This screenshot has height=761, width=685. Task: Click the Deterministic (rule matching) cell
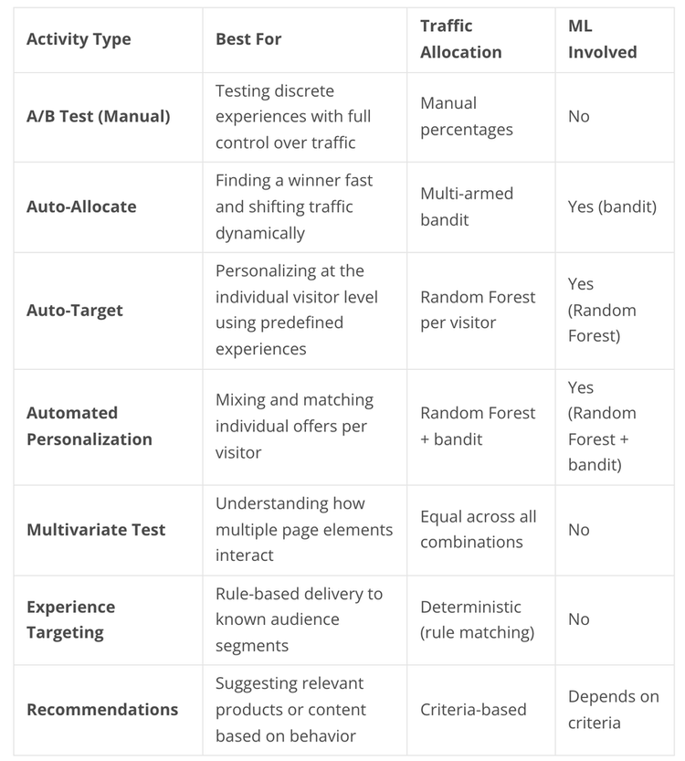[477, 619]
